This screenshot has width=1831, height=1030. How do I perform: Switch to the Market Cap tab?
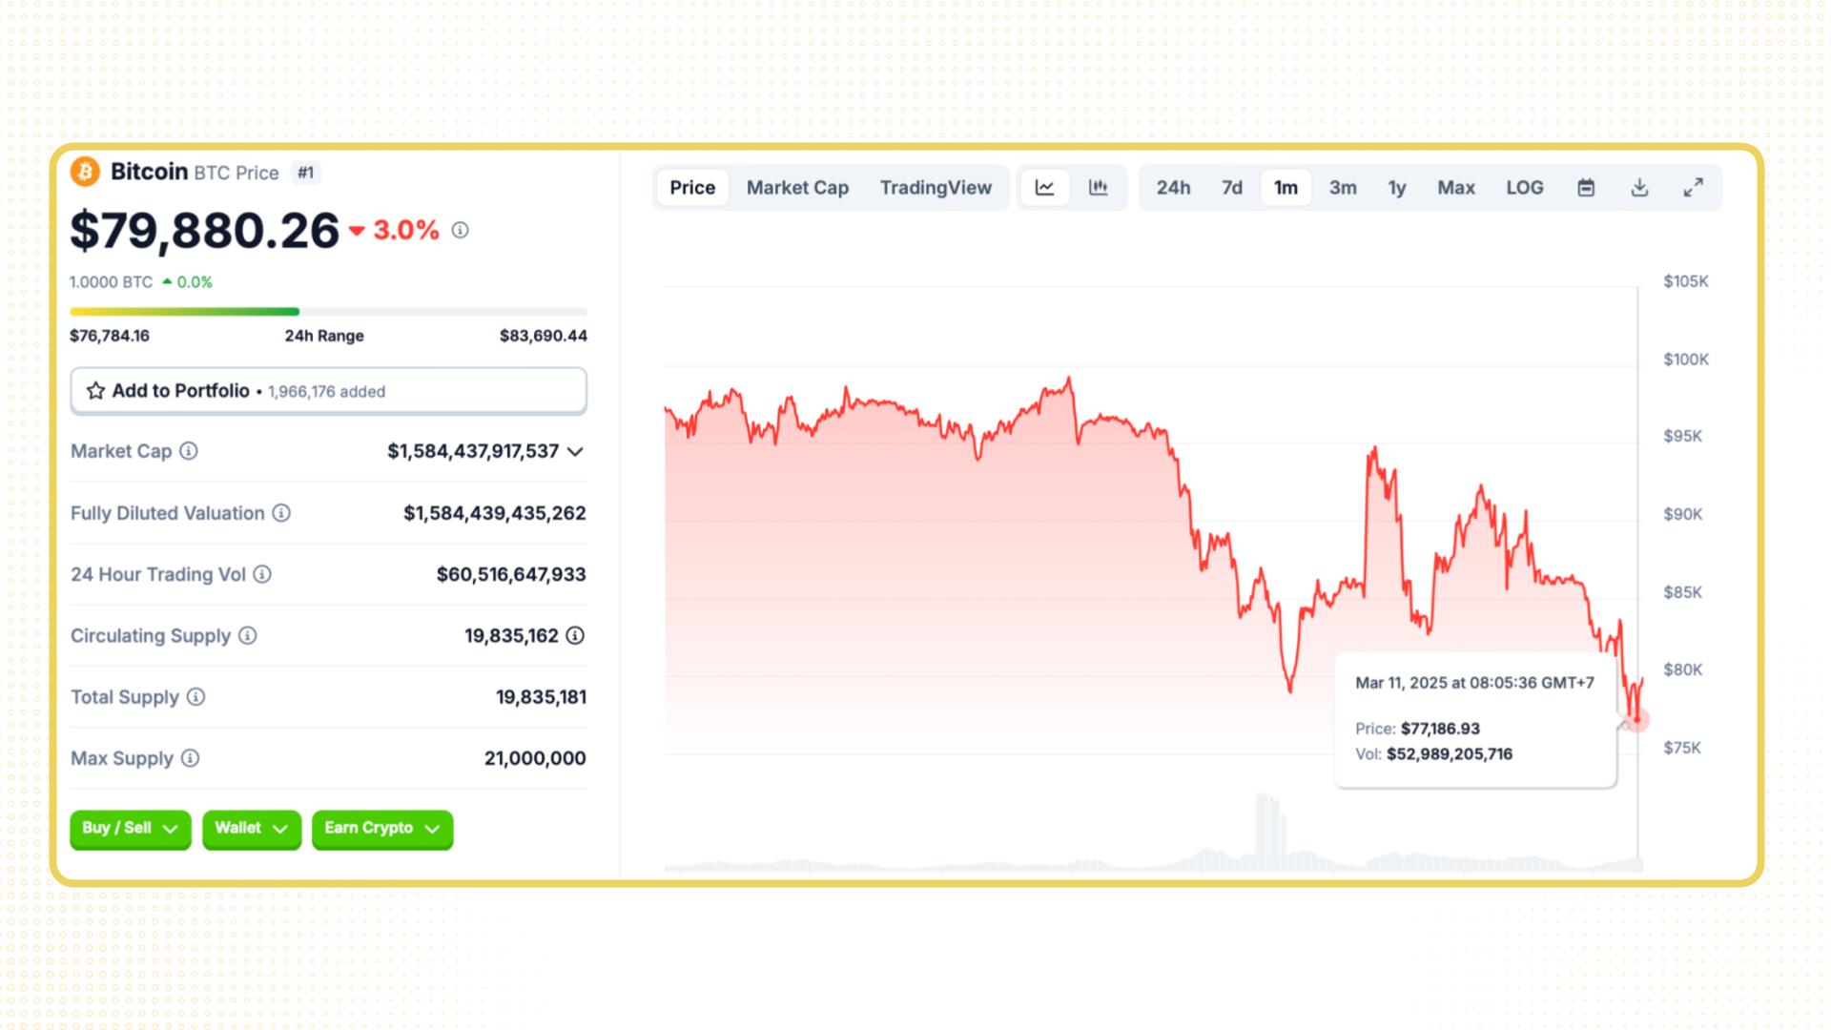tap(797, 188)
